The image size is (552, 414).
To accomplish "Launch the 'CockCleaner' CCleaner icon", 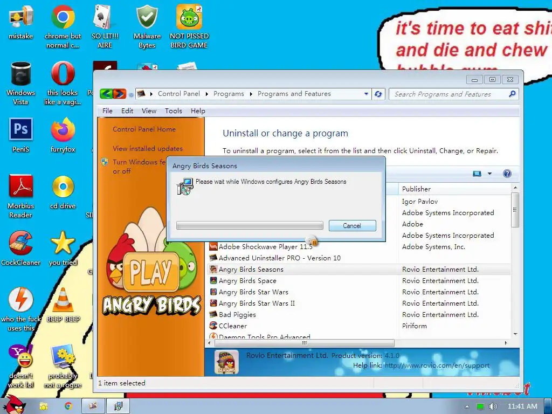I will coord(21,249).
